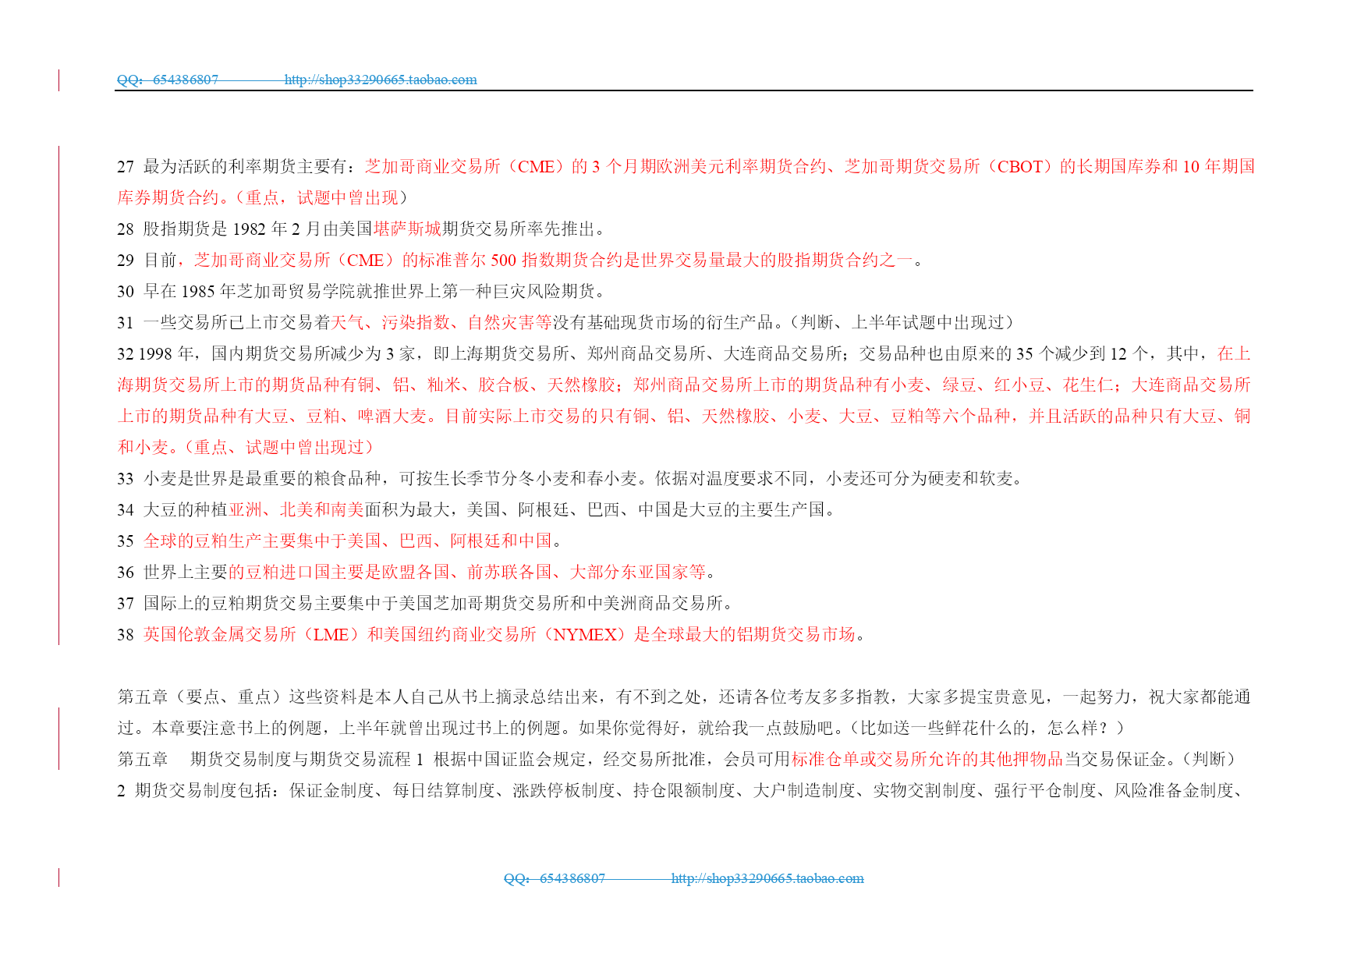This screenshot has height=968, width=1368.
Task: Open the taobao shop link in the footer
Action: (x=767, y=878)
